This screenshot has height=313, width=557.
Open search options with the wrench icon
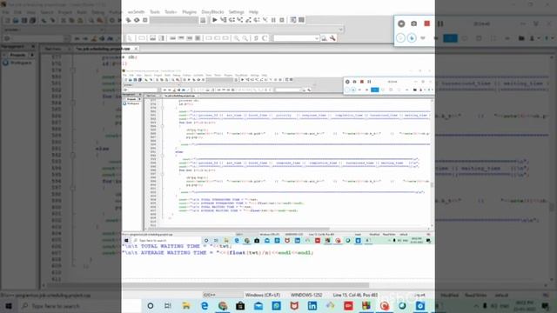pos(332,38)
